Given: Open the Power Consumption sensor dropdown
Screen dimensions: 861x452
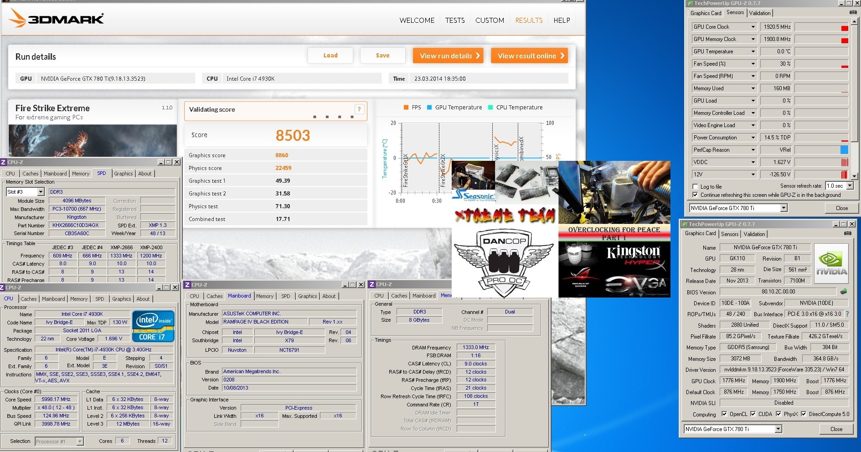Looking at the screenshot, I should 753,138.
